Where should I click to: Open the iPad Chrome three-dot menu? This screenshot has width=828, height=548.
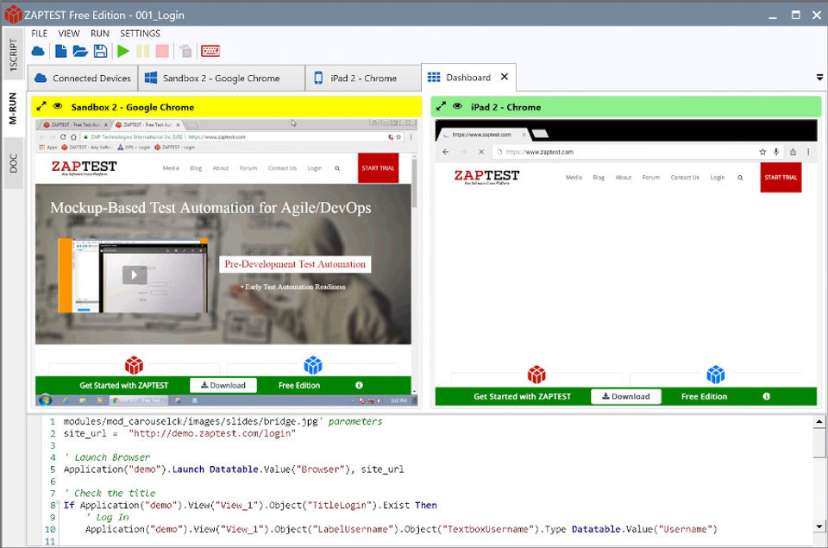(808, 152)
